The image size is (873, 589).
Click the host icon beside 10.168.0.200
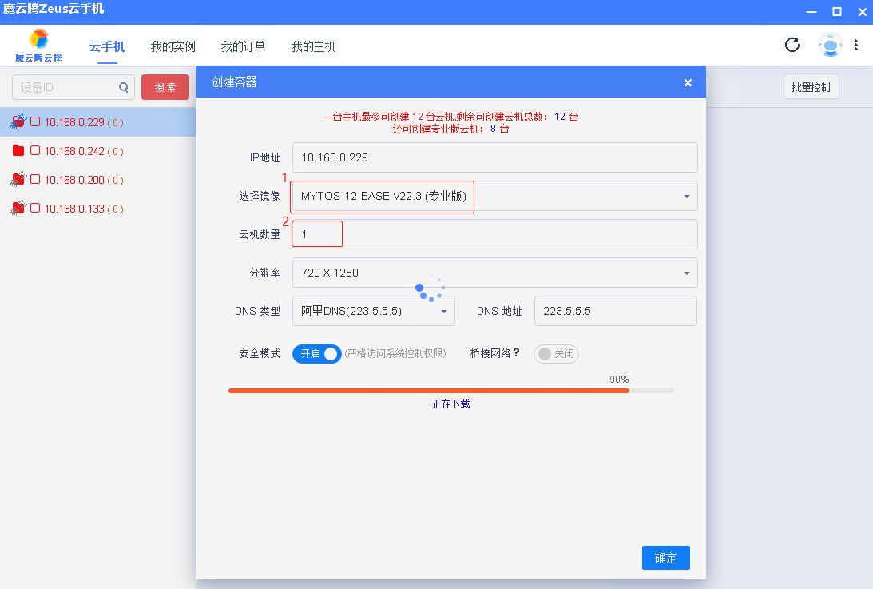[x=18, y=180]
